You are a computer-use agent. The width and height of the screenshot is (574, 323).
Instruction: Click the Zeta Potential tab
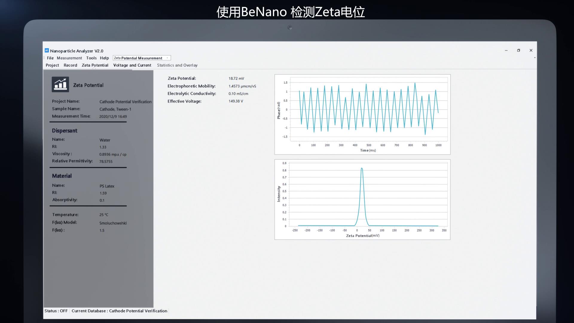point(94,65)
